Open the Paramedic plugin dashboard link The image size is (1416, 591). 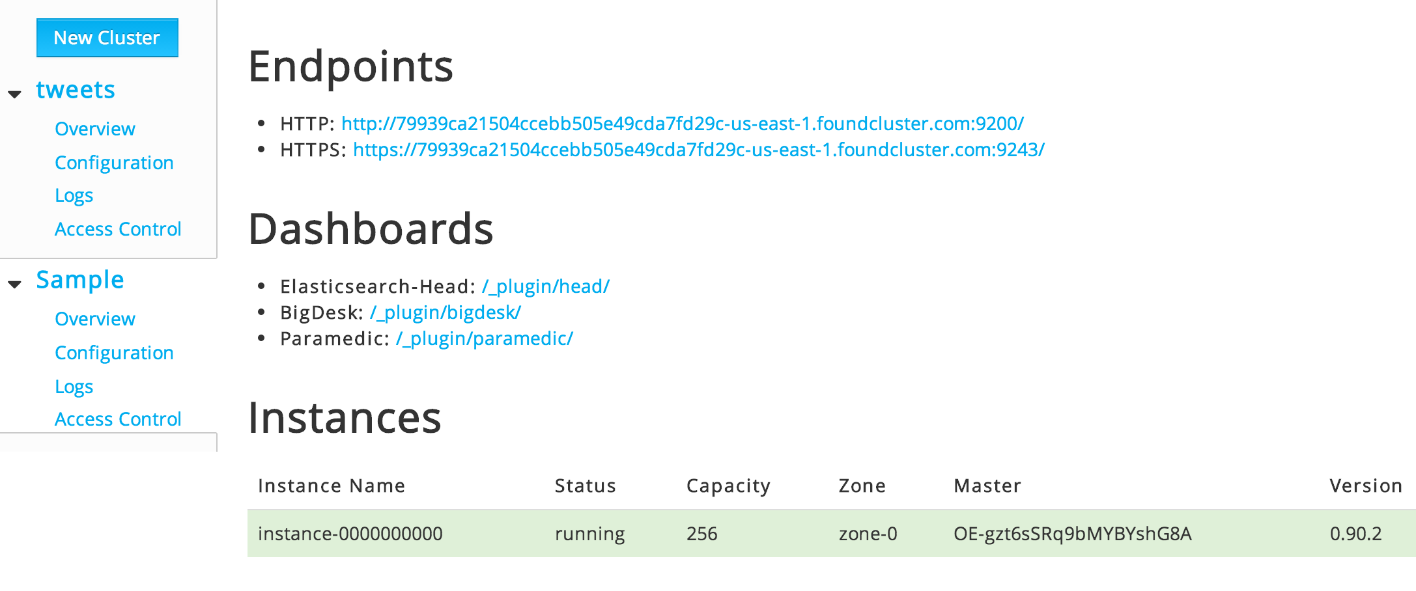[484, 338]
